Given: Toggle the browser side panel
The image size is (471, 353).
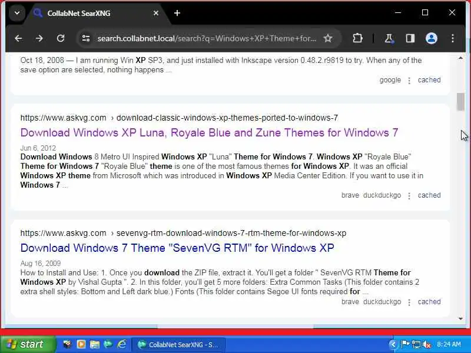Looking at the screenshot, I should click(x=410, y=38).
